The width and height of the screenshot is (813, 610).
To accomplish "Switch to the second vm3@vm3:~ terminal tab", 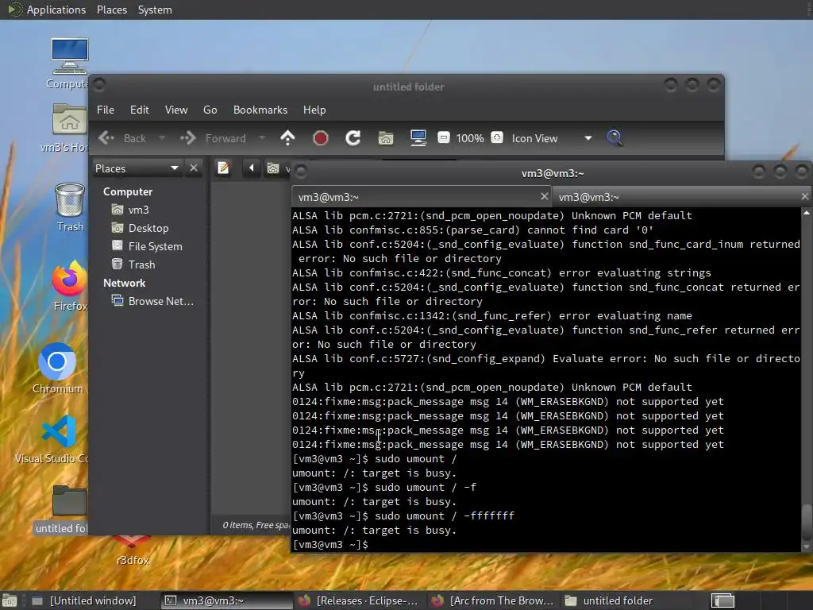I will 681,197.
